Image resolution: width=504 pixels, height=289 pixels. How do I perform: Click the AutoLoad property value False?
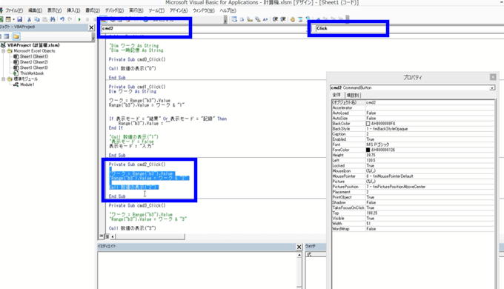[371, 113]
